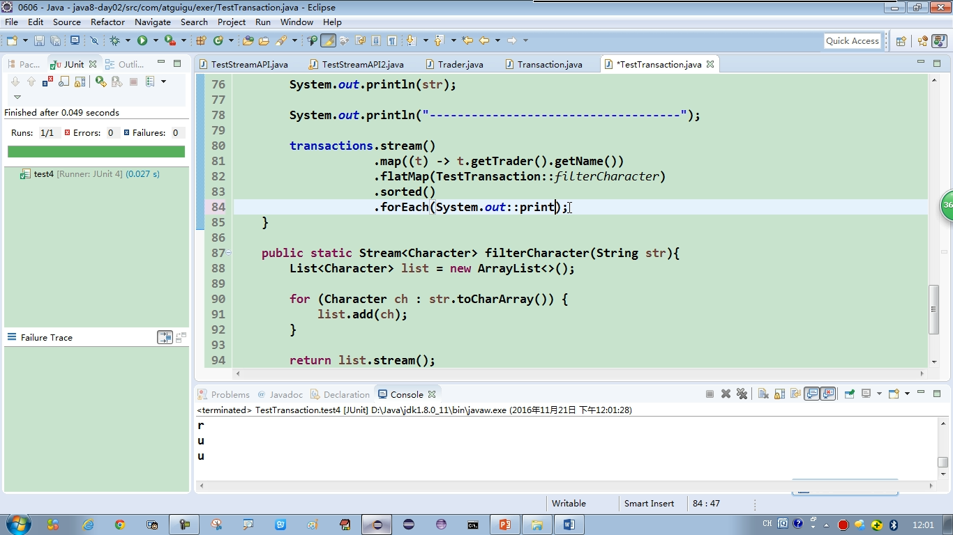The height and width of the screenshot is (535, 953).
Task: Navigate Back with the yellow arrow
Action: click(483, 40)
